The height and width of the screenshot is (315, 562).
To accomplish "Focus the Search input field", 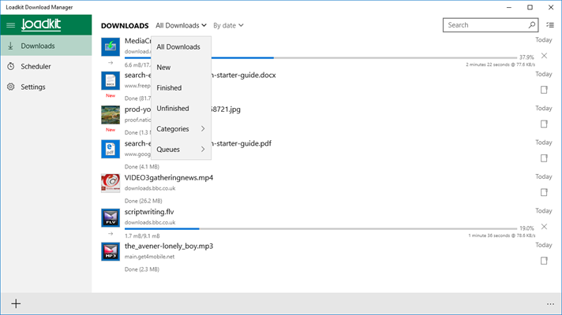I will point(490,25).
